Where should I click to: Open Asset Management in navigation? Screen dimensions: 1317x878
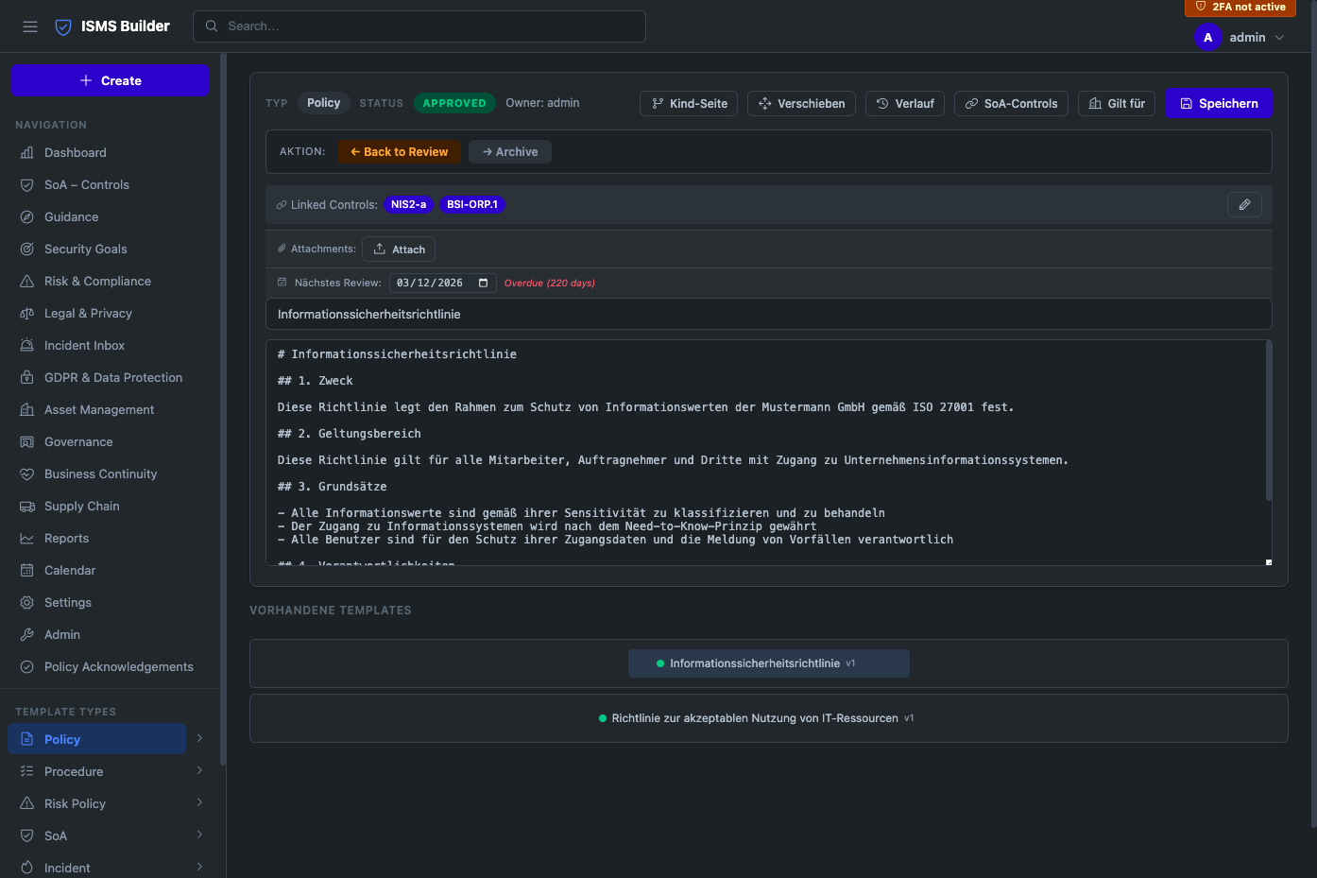coord(111,410)
